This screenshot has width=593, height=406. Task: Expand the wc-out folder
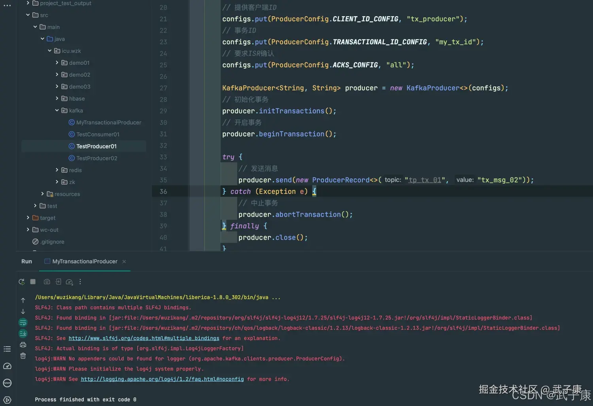pos(28,229)
